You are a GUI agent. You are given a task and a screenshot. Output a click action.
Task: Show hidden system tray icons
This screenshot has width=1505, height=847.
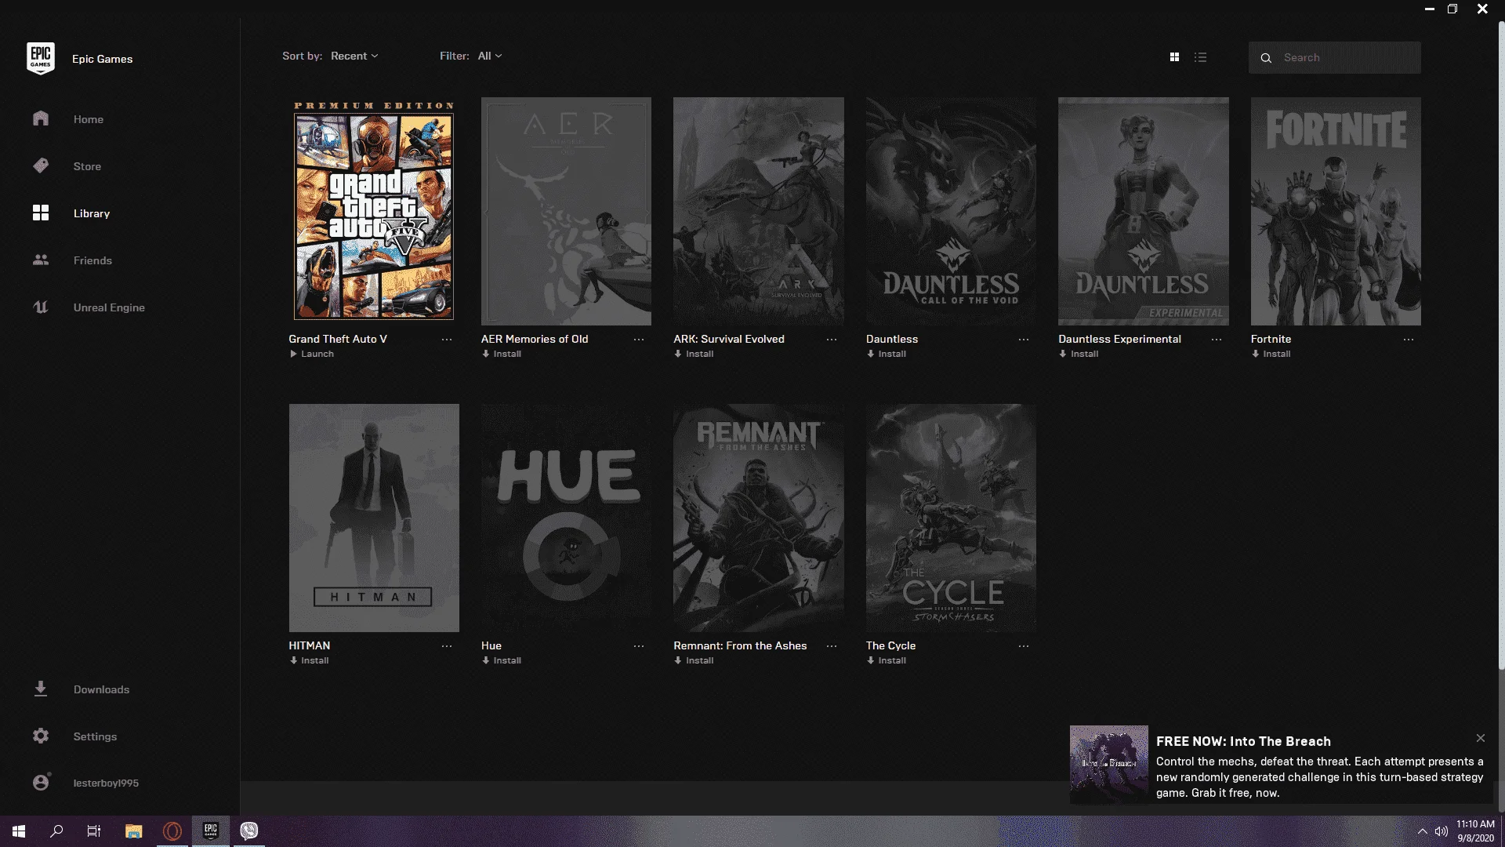coord(1422,831)
